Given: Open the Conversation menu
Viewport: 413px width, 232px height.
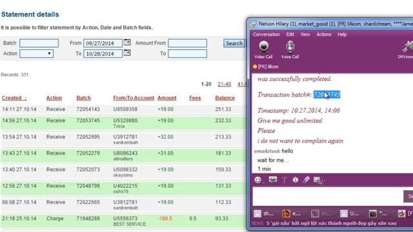Looking at the screenshot, I should click(x=267, y=34).
